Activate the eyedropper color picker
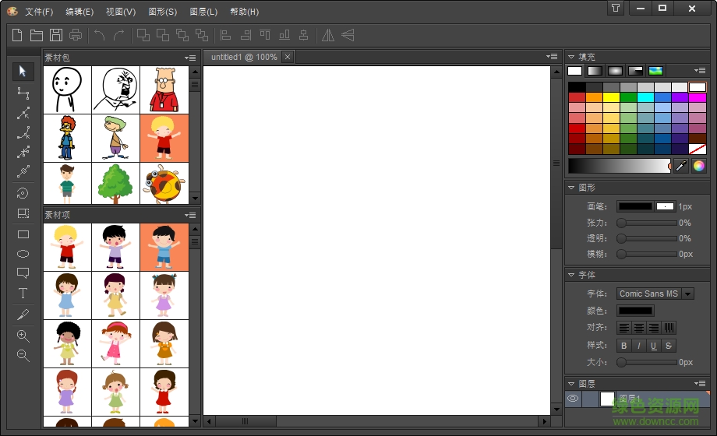 click(x=681, y=166)
